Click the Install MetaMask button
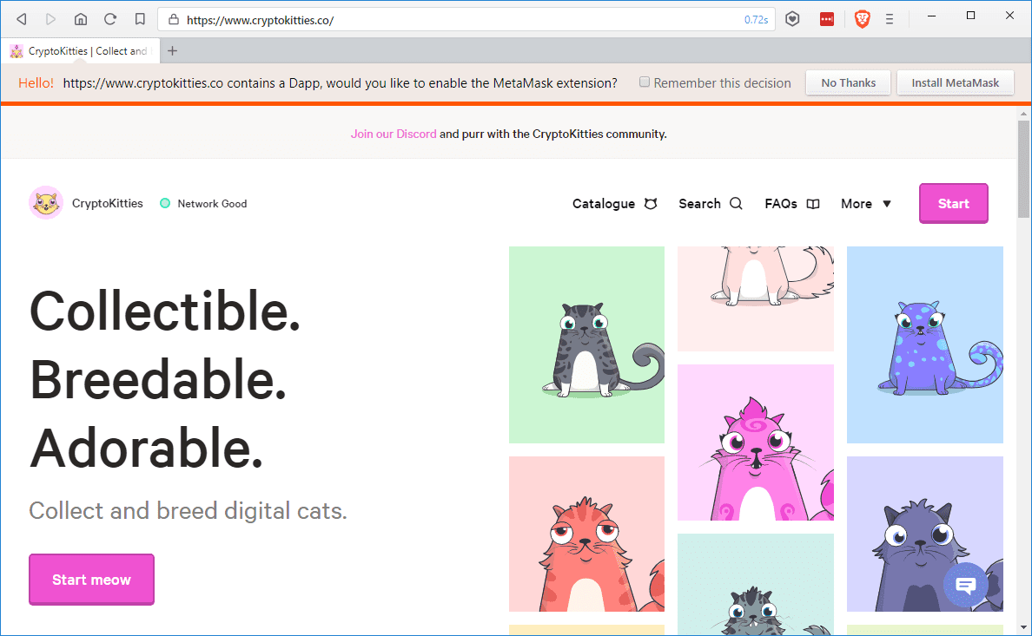The height and width of the screenshot is (636, 1032). (955, 83)
